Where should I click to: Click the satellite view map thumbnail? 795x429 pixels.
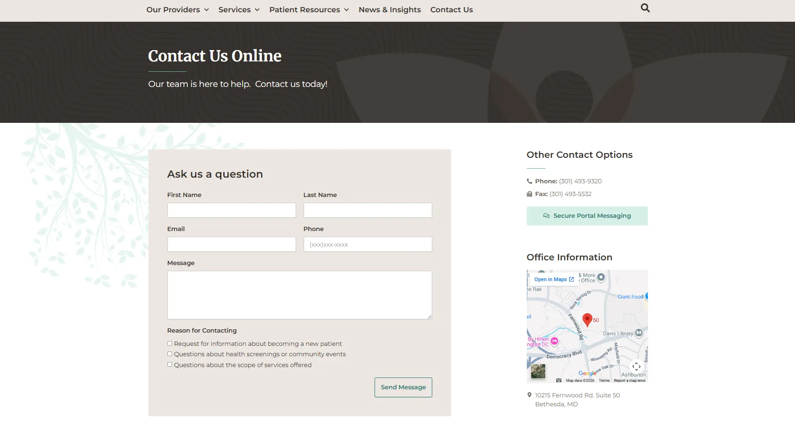point(538,371)
